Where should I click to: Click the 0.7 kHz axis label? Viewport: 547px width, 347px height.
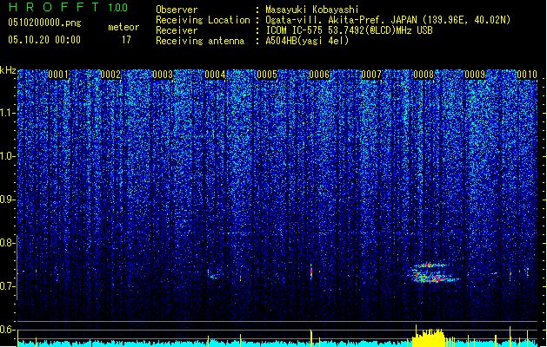tap(8, 286)
